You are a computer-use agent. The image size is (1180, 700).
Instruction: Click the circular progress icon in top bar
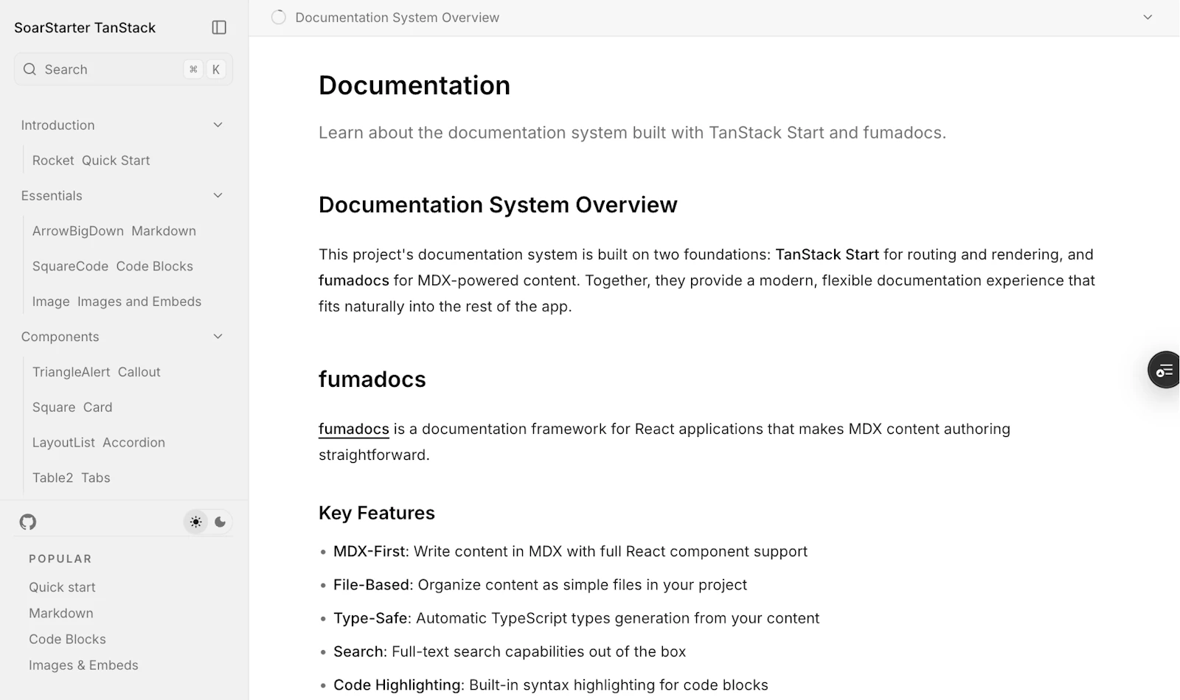click(x=278, y=17)
